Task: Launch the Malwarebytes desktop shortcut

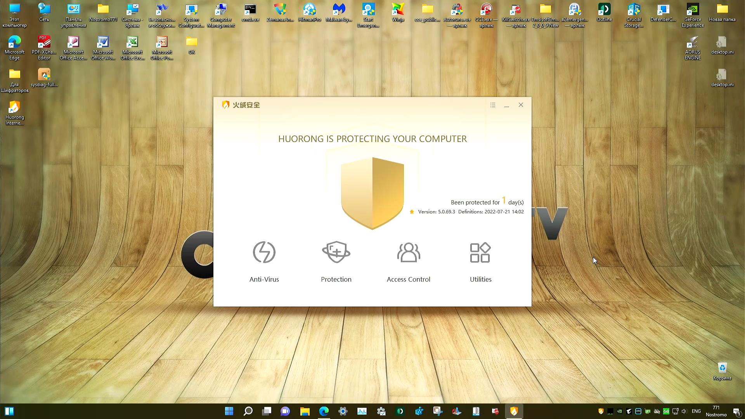Action: tap(339, 12)
